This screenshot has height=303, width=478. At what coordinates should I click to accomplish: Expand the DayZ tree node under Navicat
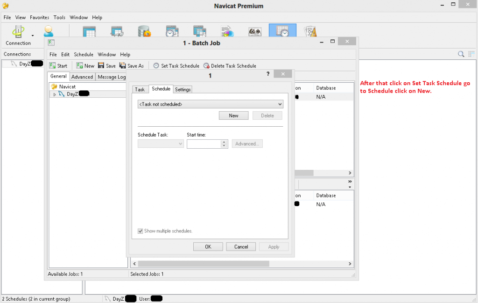point(55,94)
